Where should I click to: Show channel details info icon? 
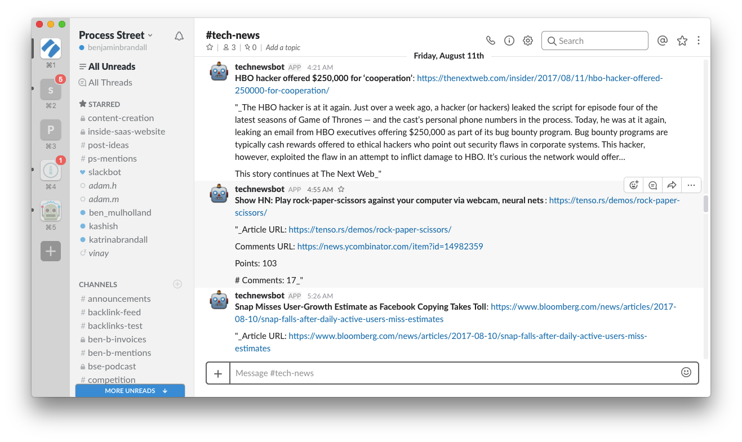[509, 41]
